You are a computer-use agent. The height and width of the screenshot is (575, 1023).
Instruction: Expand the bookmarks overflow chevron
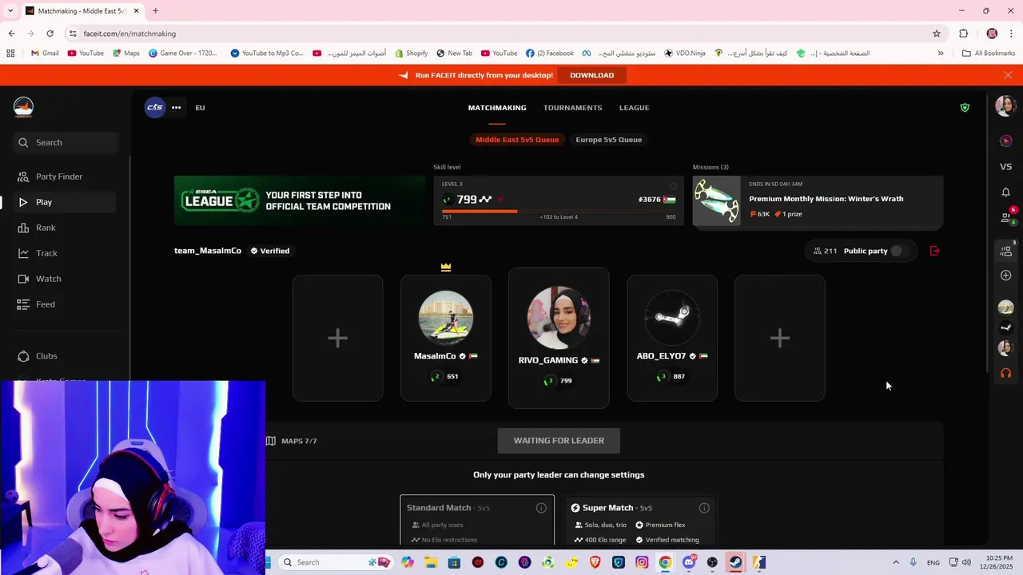pyautogui.click(x=941, y=54)
